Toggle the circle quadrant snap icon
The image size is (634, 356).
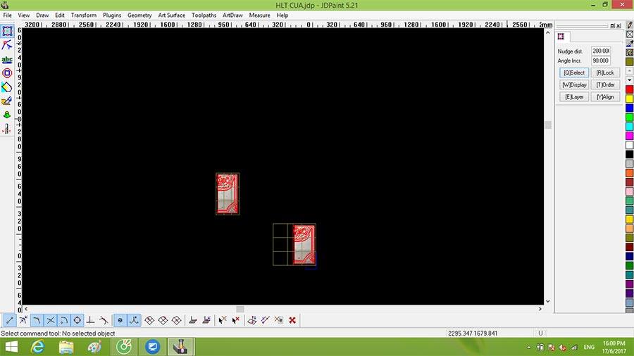[x=77, y=321]
